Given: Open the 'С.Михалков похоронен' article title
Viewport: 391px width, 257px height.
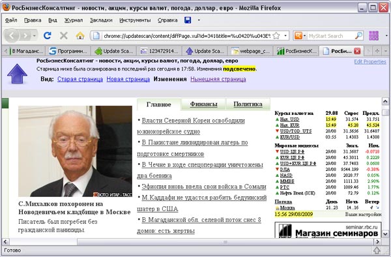Looking at the screenshot, I should (74, 208).
